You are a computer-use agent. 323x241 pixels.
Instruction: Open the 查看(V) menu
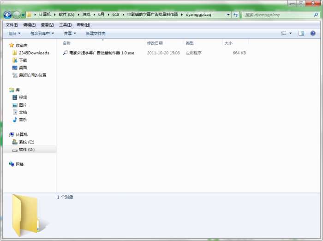48,25
